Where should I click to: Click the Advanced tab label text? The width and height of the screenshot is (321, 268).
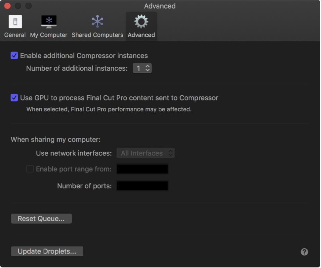tap(141, 35)
